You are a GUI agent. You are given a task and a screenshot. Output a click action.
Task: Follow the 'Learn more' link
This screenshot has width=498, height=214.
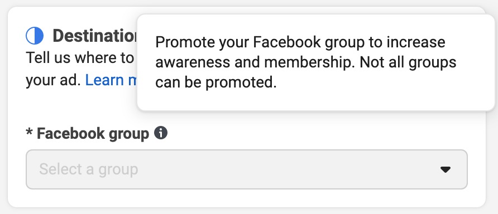[111, 80]
